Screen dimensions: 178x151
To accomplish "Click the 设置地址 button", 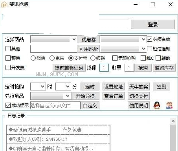I will [114, 87].
